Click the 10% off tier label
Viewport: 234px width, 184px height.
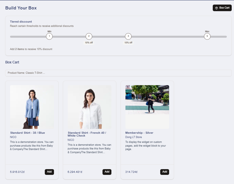pos(89,43)
